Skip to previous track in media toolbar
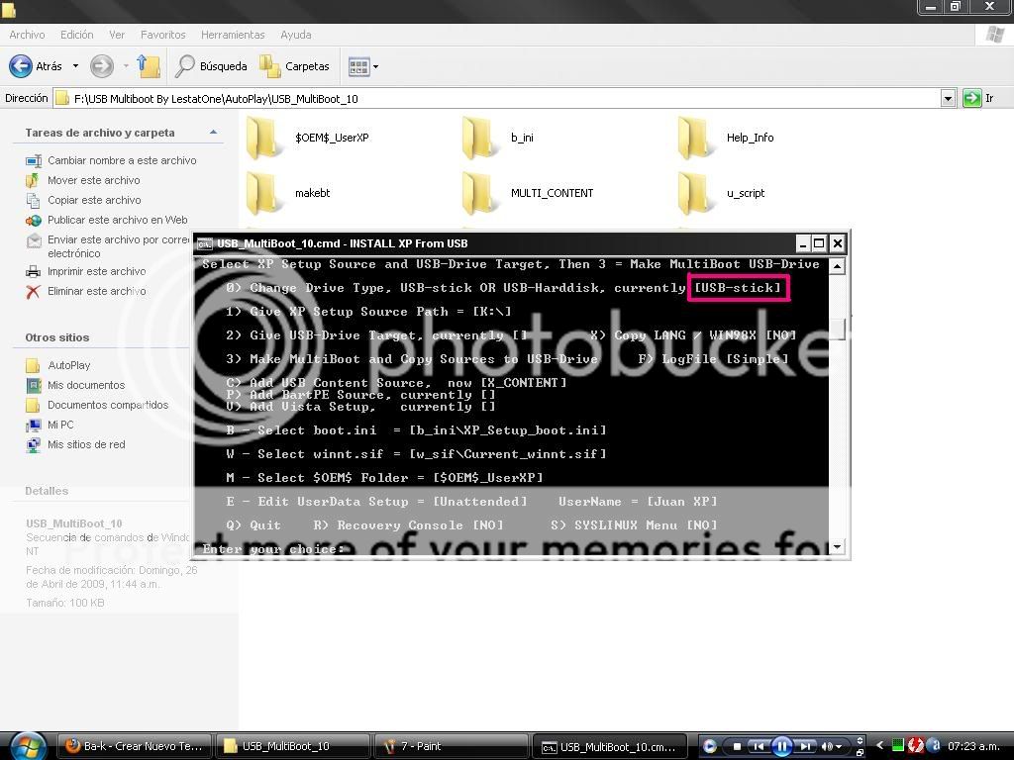 (759, 747)
